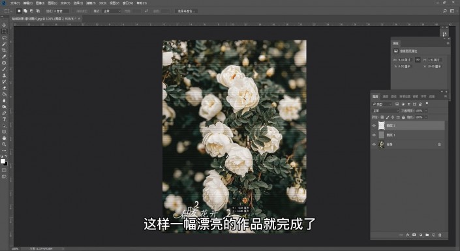Screen dimensions: 460x251
Task: Hide the background layer eye icon
Action: pyautogui.click(x=374, y=144)
